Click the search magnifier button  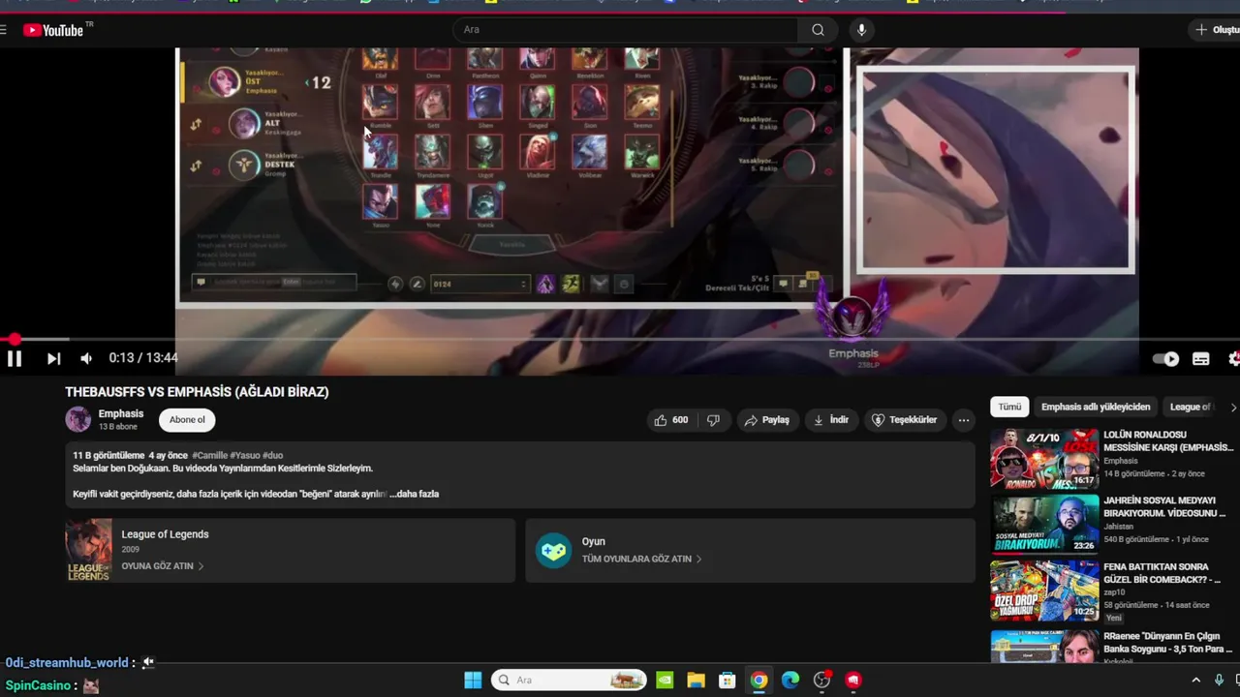tap(818, 30)
